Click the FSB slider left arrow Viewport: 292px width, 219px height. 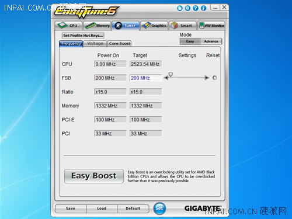[x=166, y=78]
